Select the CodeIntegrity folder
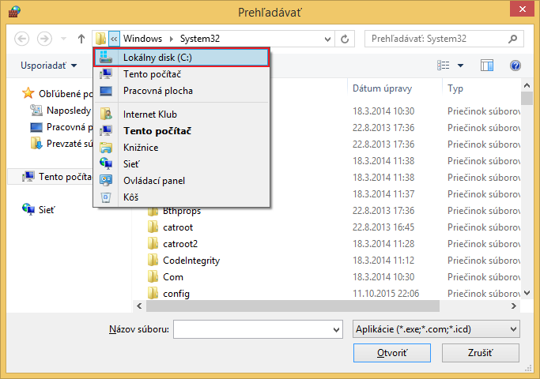Image resolution: width=540 pixels, height=379 pixels. 191,261
